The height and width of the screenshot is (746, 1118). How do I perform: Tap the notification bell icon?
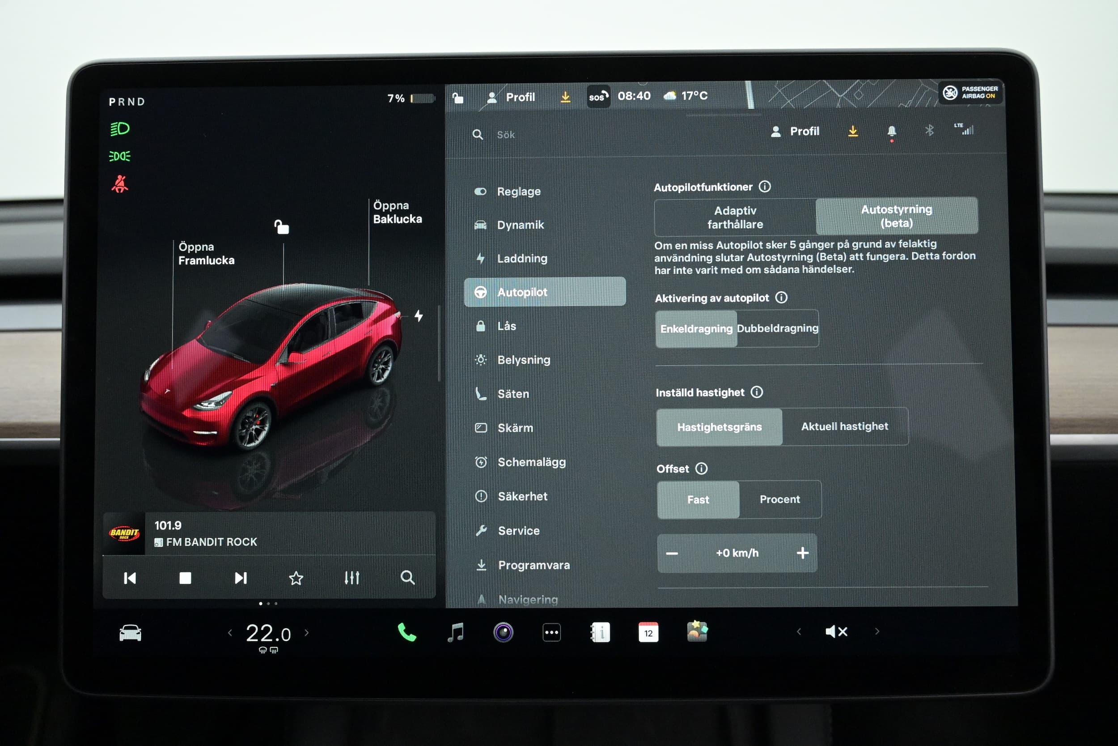tap(891, 131)
